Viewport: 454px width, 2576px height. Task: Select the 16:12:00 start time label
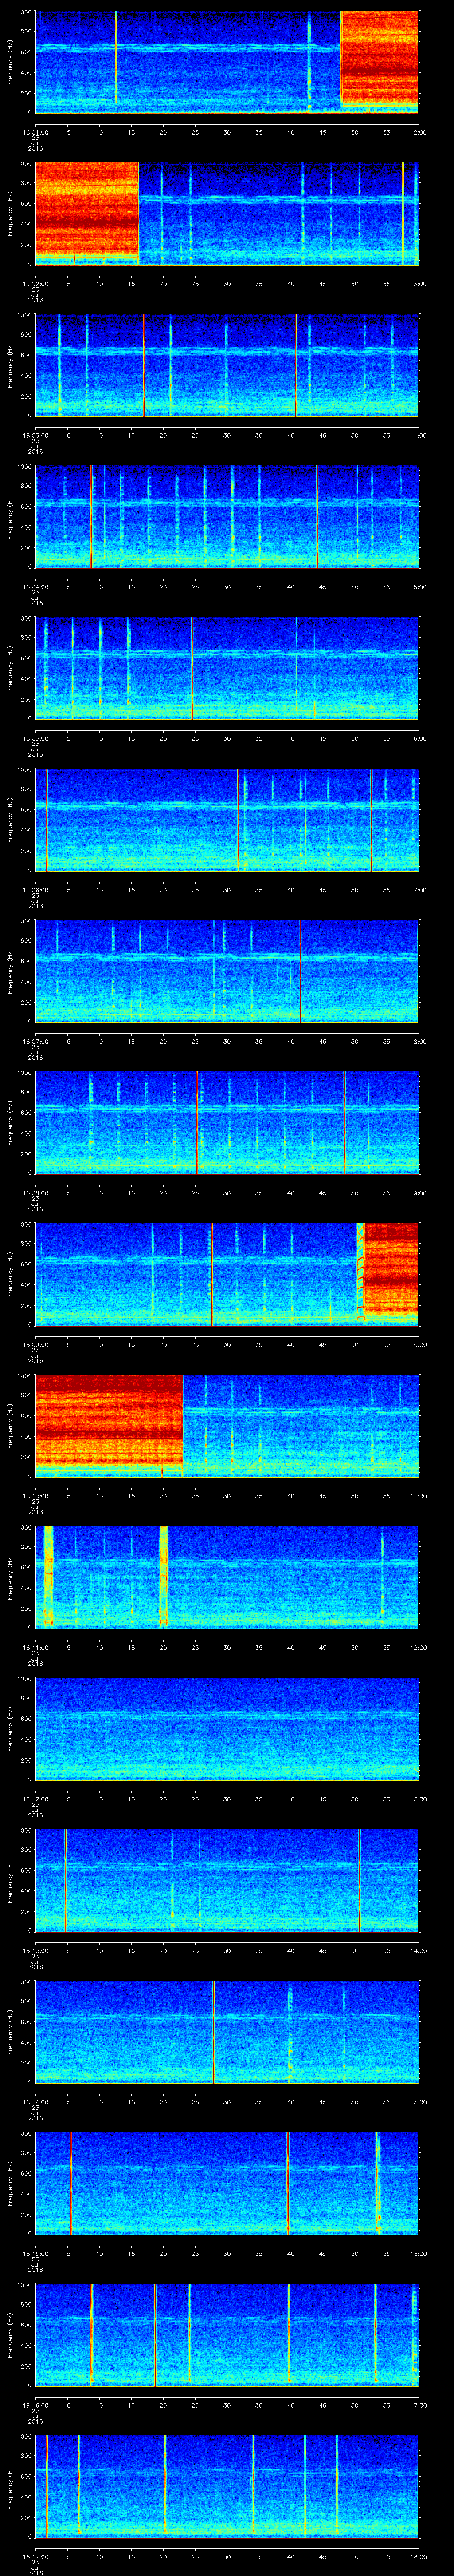coord(35,1799)
